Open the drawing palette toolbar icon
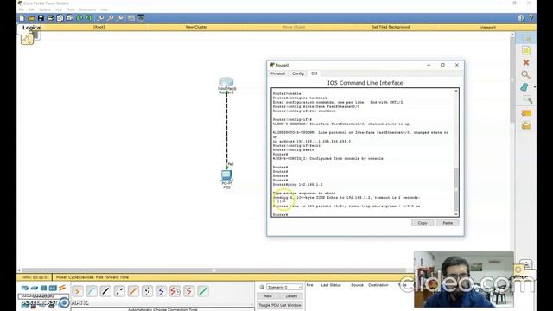The height and width of the screenshot is (311, 553). (x=131, y=18)
